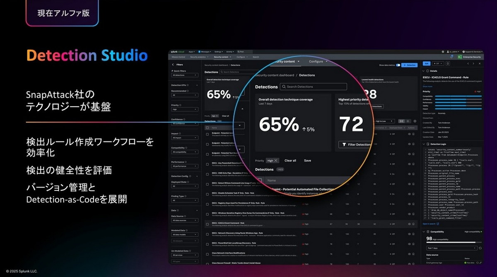Click eye icon for Windows Sensitive Registry Hive Dump
Viewport: 497px width, 277px height.
point(409,214)
